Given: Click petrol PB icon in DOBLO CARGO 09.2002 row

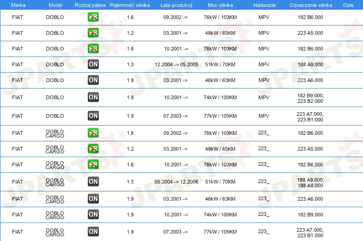Looking at the screenshot, I should pyautogui.click(x=93, y=133).
